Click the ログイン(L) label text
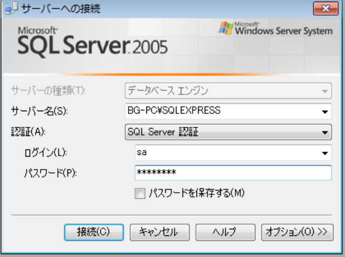This screenshot has height=257, width=345. point(46,152)
